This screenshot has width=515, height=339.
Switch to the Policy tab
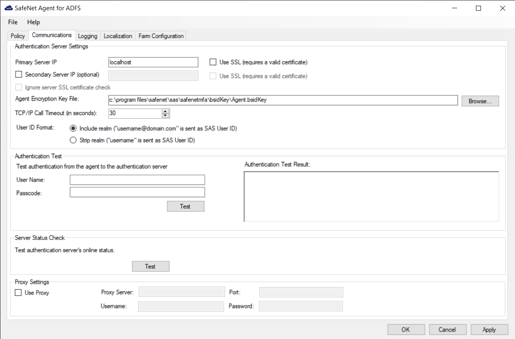click(18, 36)
